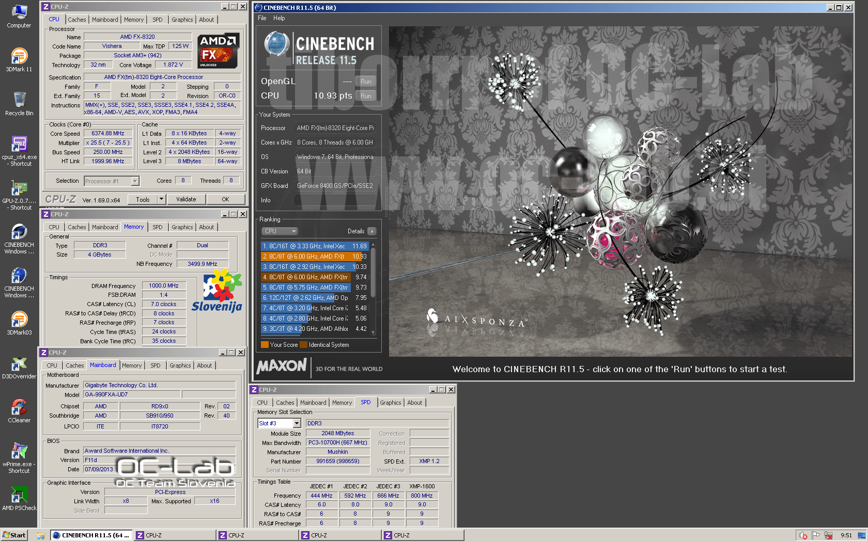Open the cpuz_x64 shortcut
The width and height of the screenshot is (868, 542).
click(19, 145)
